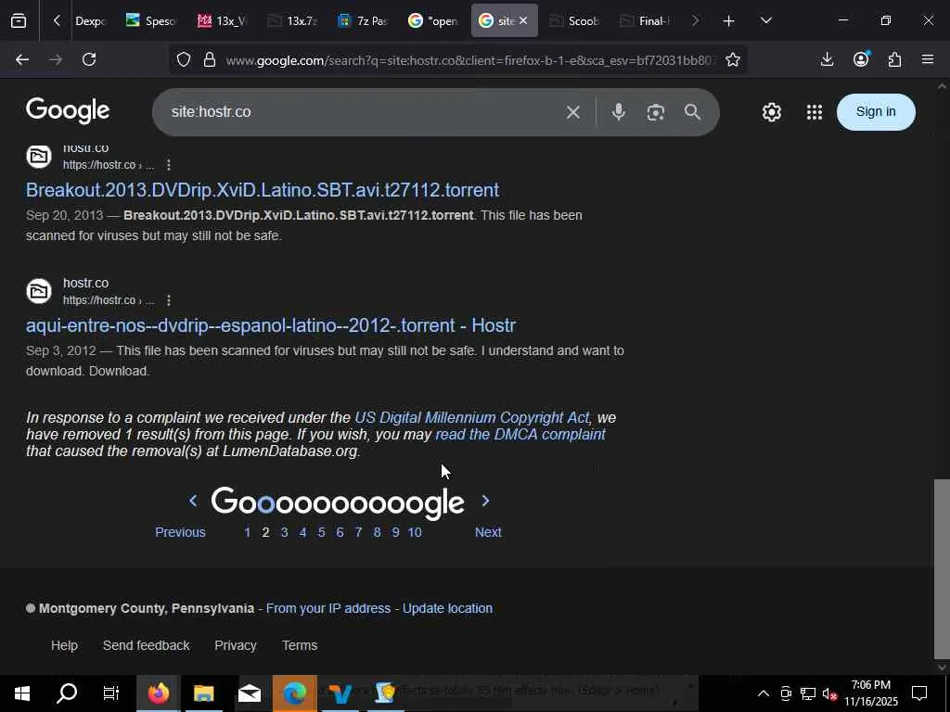Viewport: 950px width, 712px height.
Task: Open aqui-entre-nos torrent result
Action: point(271,325)
